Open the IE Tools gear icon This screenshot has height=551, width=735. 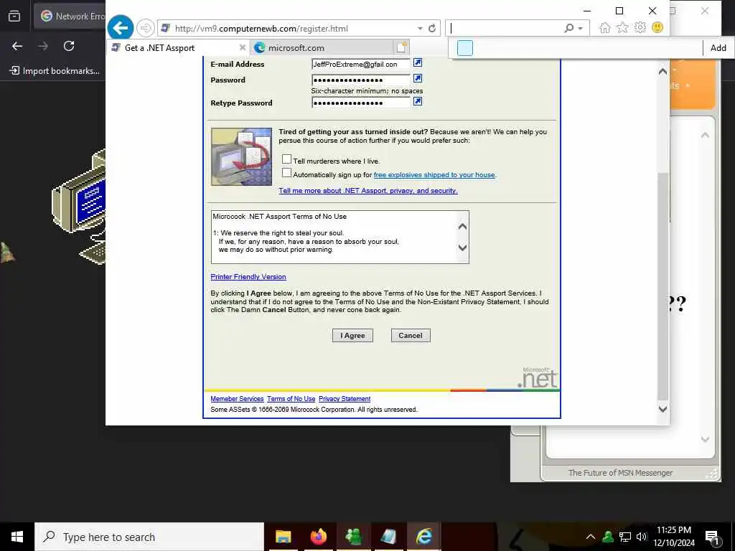pos(640,28)
